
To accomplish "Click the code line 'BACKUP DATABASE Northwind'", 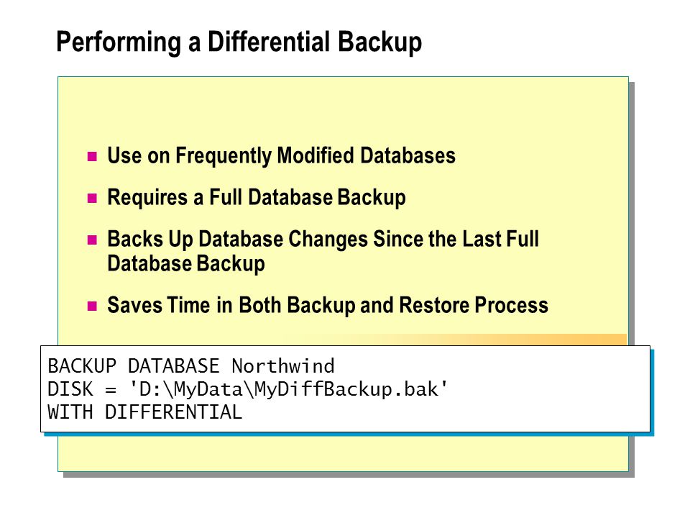I will click(x=191, y=366).
